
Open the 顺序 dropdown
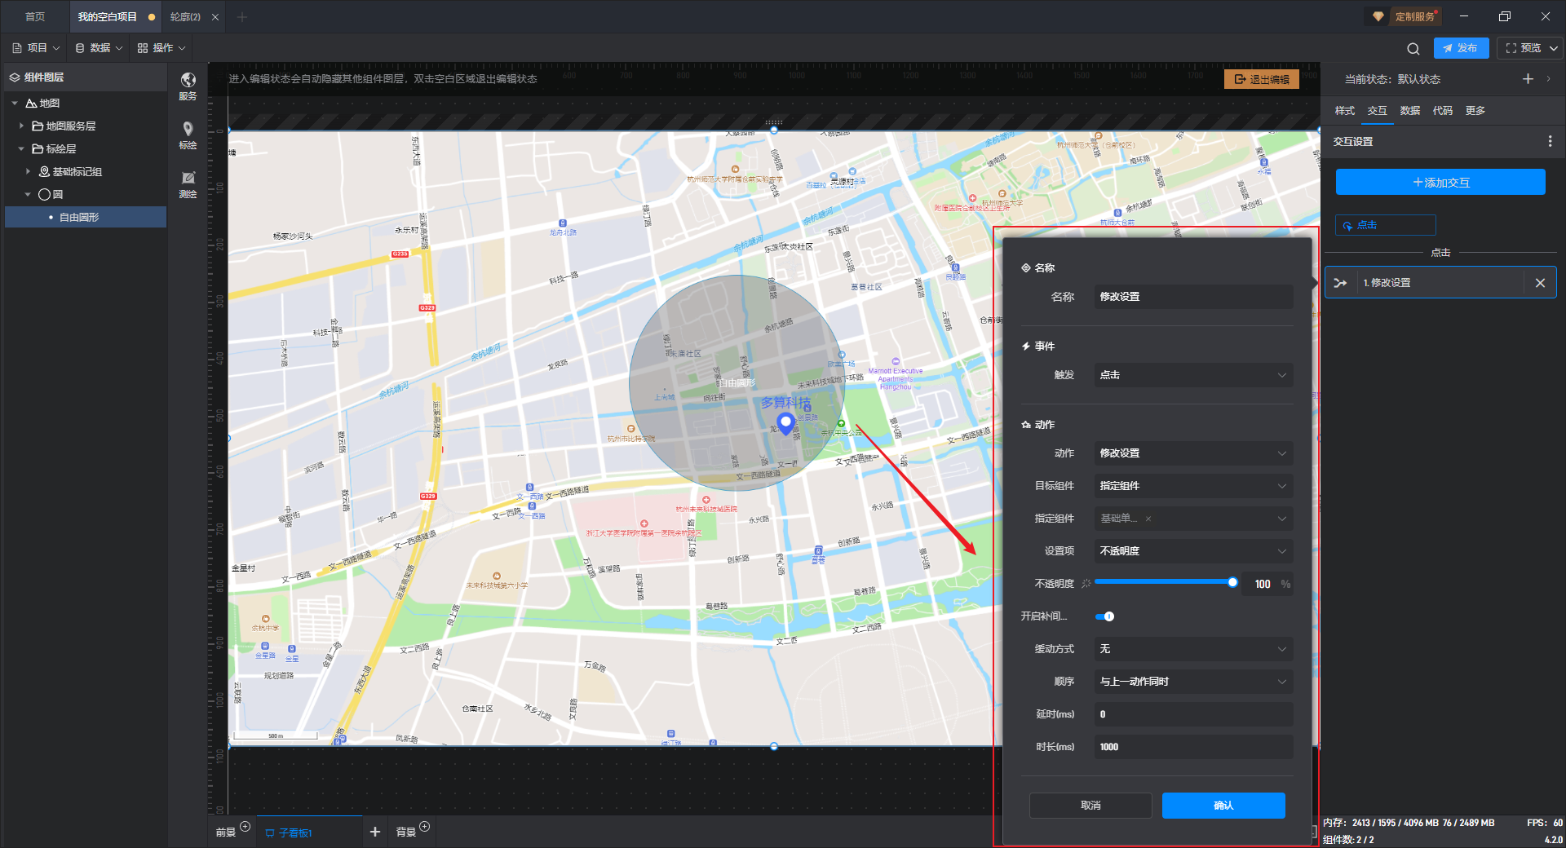click(1193, 682)
